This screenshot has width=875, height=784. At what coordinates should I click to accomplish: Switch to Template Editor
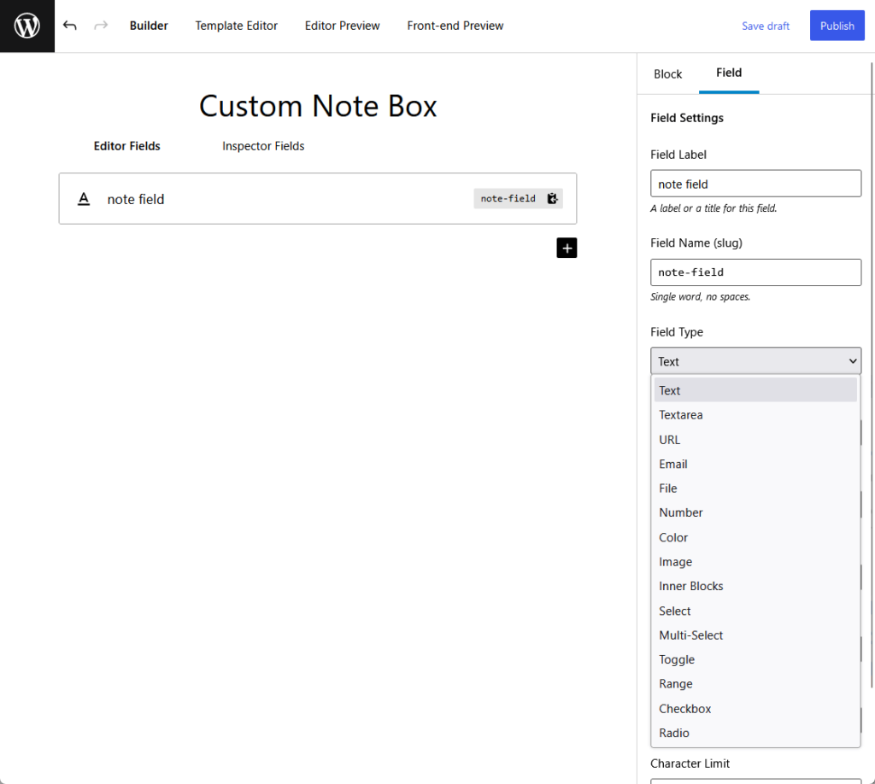click(236, 26)
